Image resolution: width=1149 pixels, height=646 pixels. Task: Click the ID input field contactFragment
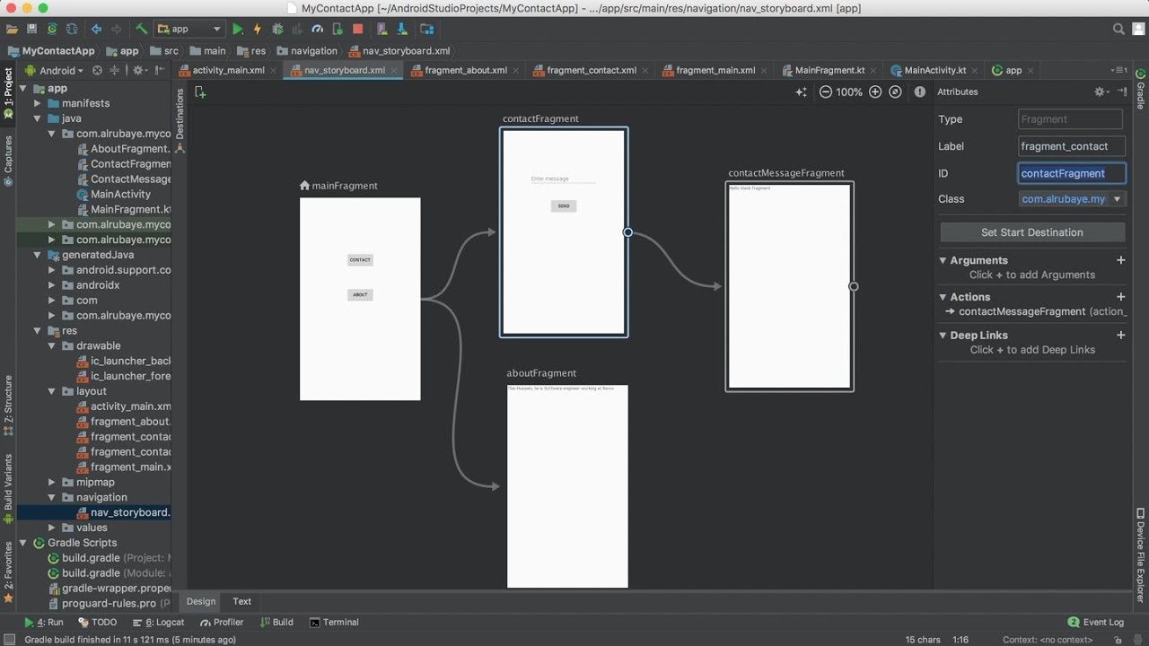pos(1071,173)
